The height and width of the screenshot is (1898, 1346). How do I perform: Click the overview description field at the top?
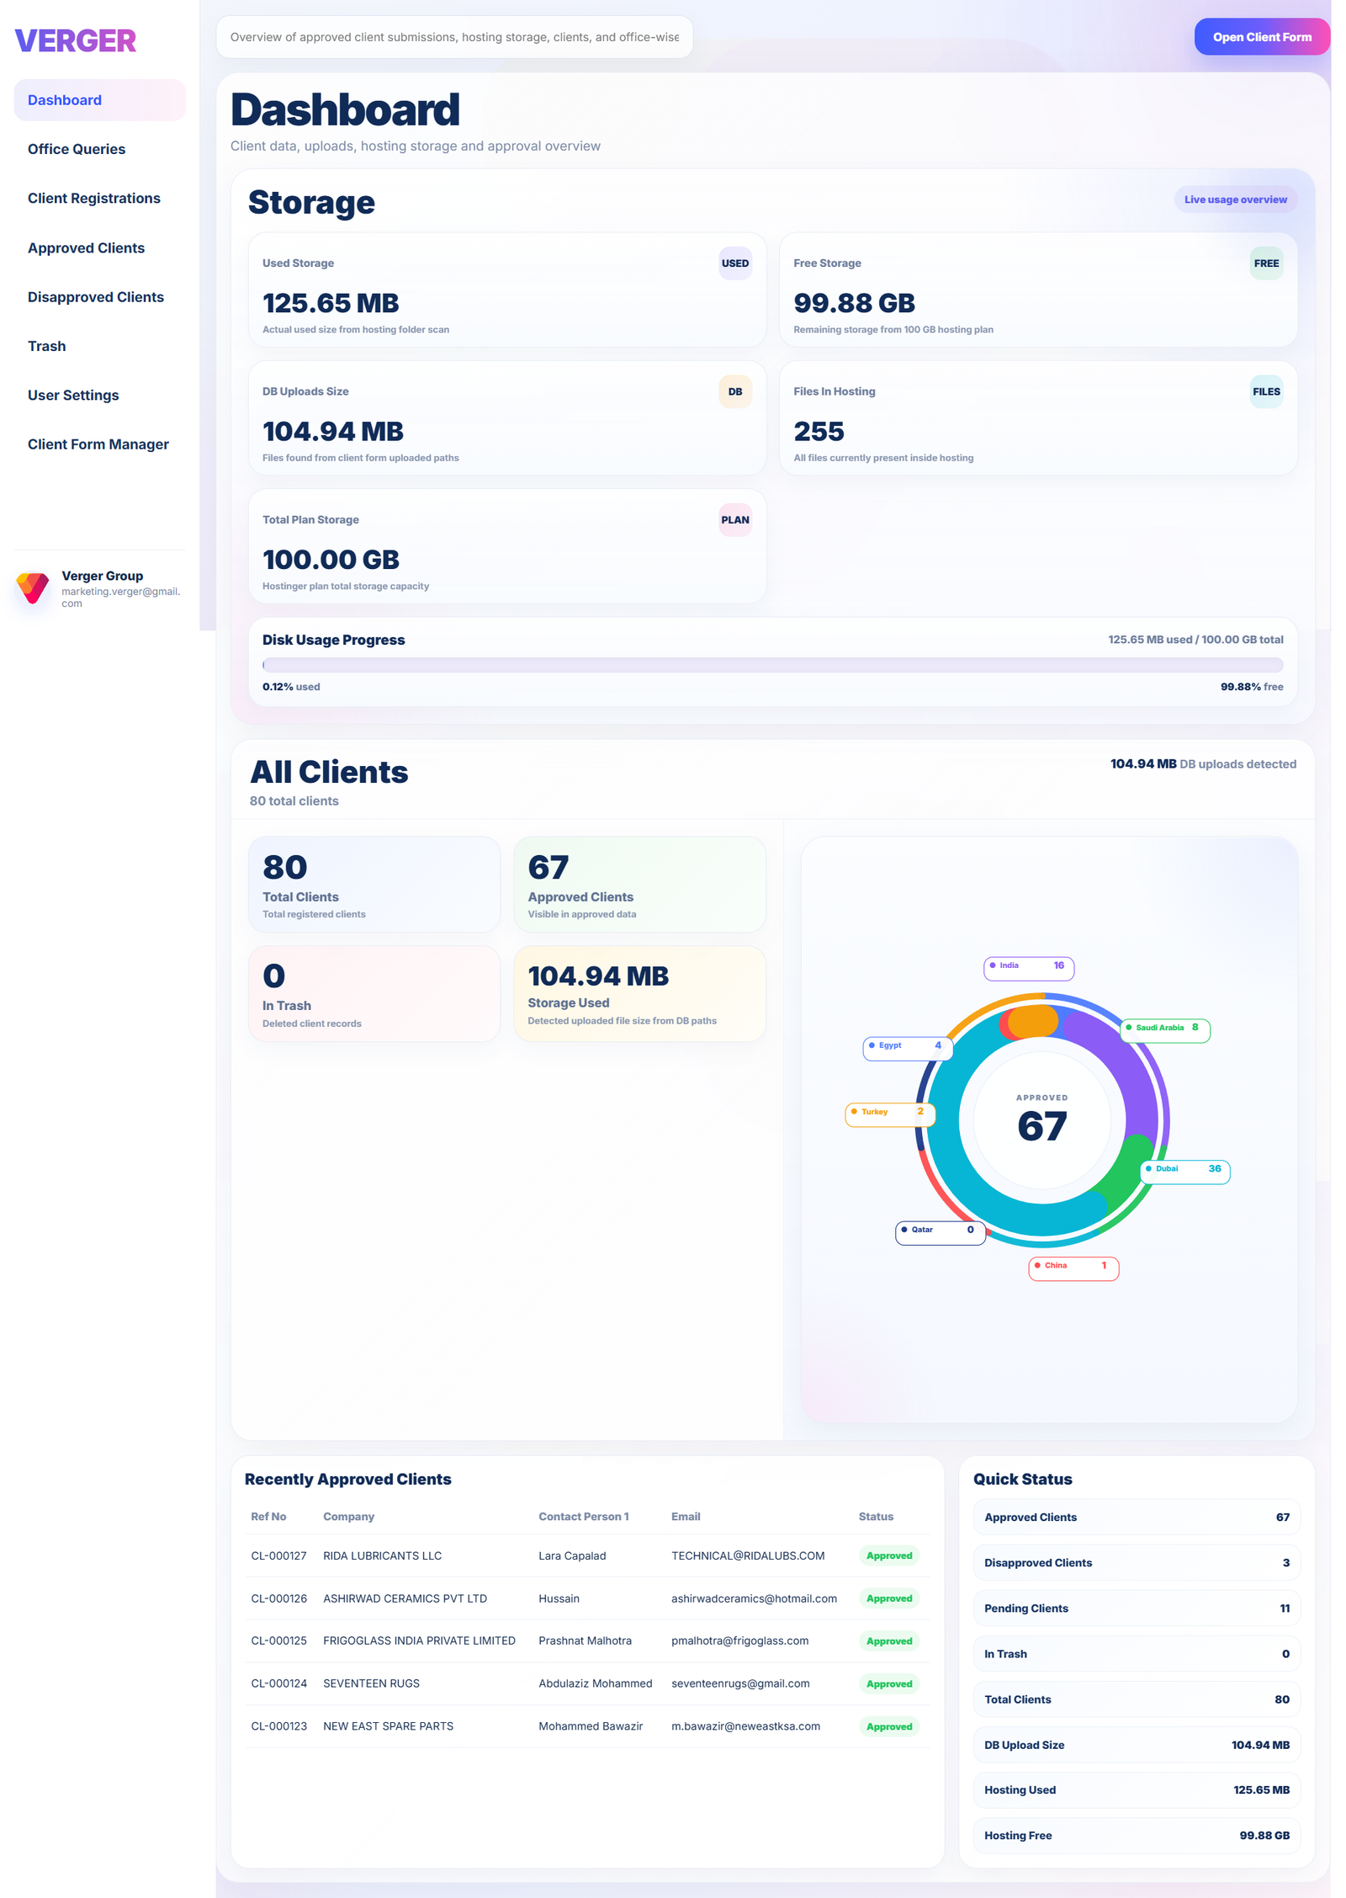tap(454, 37)
